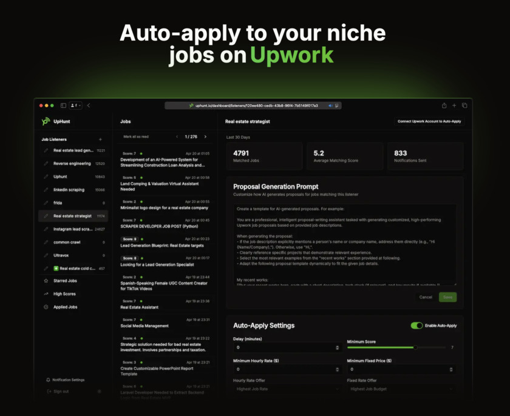510x416 pixels.
Task: Click the Delay (minutes) input field
Action: [287, 347]
